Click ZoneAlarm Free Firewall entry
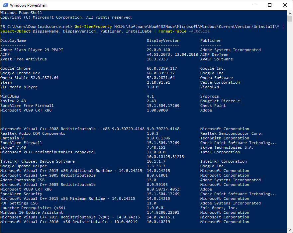293x233 pixels. point(27,106)
